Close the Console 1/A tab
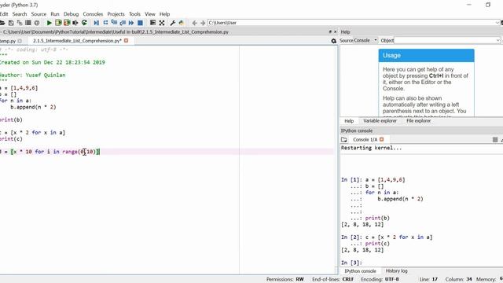The image size is (503, 283). [381, 140]
